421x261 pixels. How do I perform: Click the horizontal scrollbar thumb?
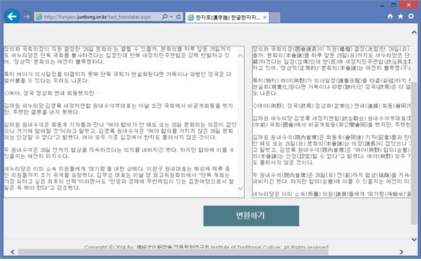point(173,252)
